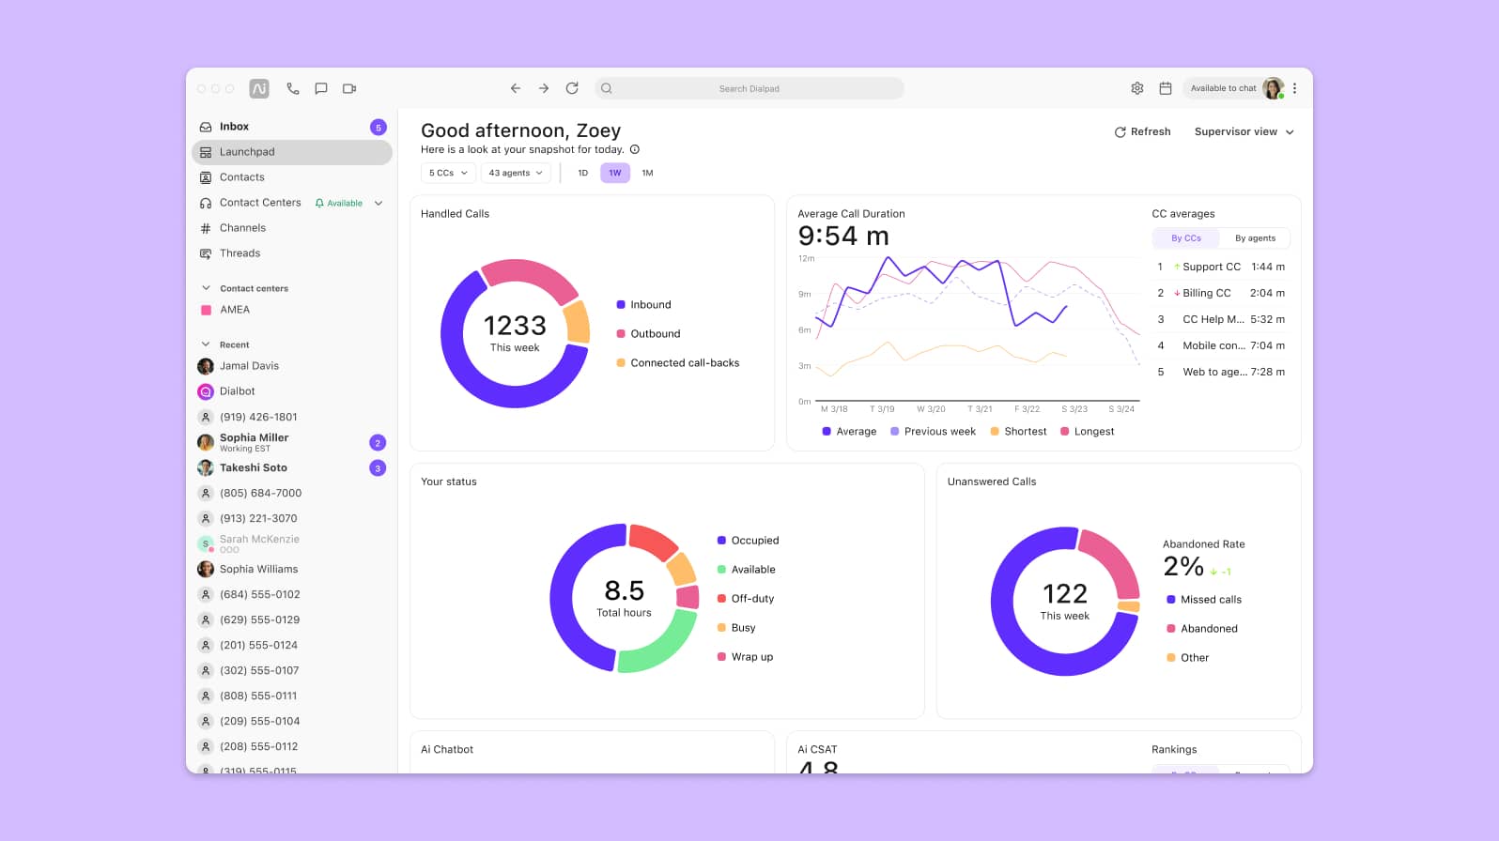Open Inbox in the sidebar
Viewport: 1499px width, 841px height.
click(234, 127)
